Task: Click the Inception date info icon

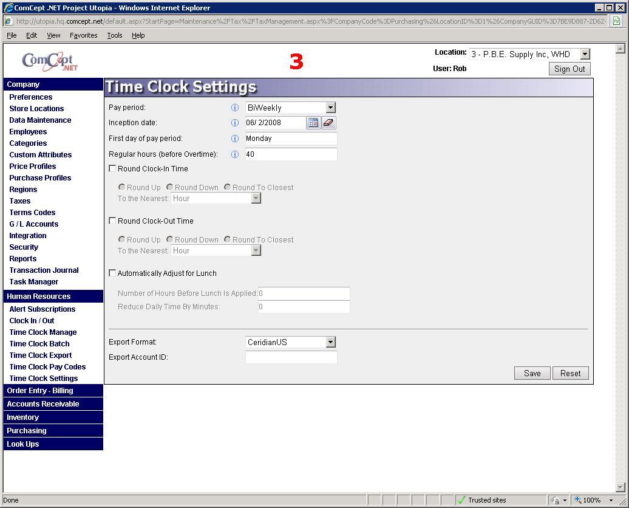Action: (235, 123)
